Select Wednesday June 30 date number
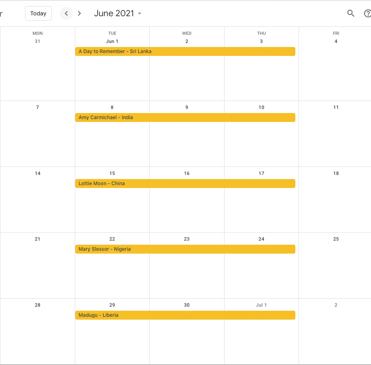The width and height of the screenshot is (371, 365). pyautogui.click(x=187, y=305)
